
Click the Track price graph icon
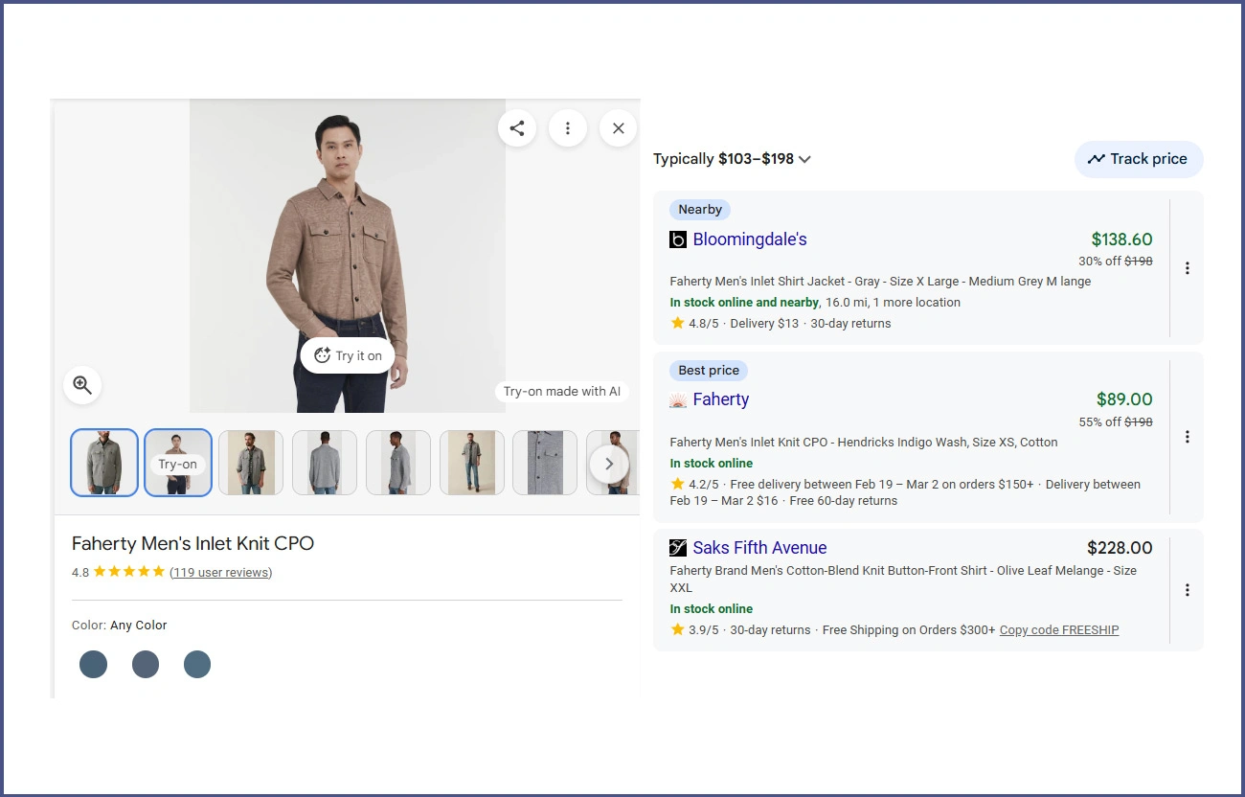coord(1097,159)
